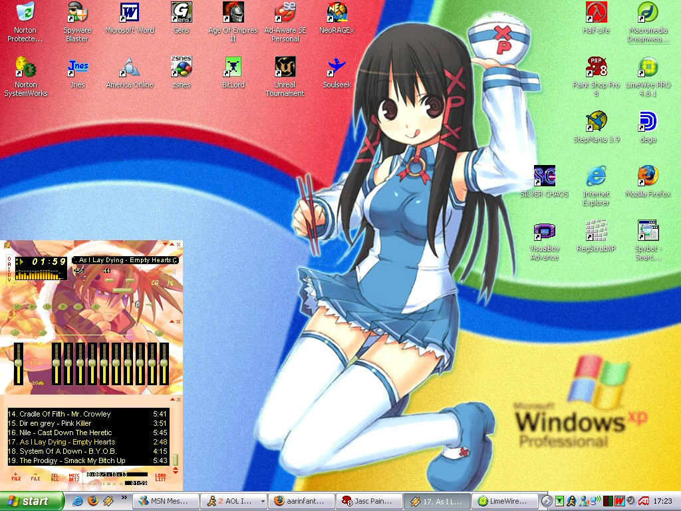
Task: Launch America Online from the desktop
Action: point(130,73)
